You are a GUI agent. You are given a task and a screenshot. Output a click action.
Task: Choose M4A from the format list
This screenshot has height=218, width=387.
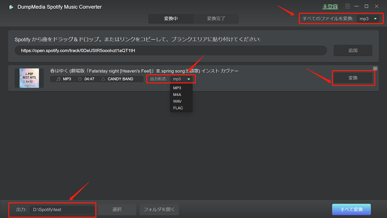point(177,94)
